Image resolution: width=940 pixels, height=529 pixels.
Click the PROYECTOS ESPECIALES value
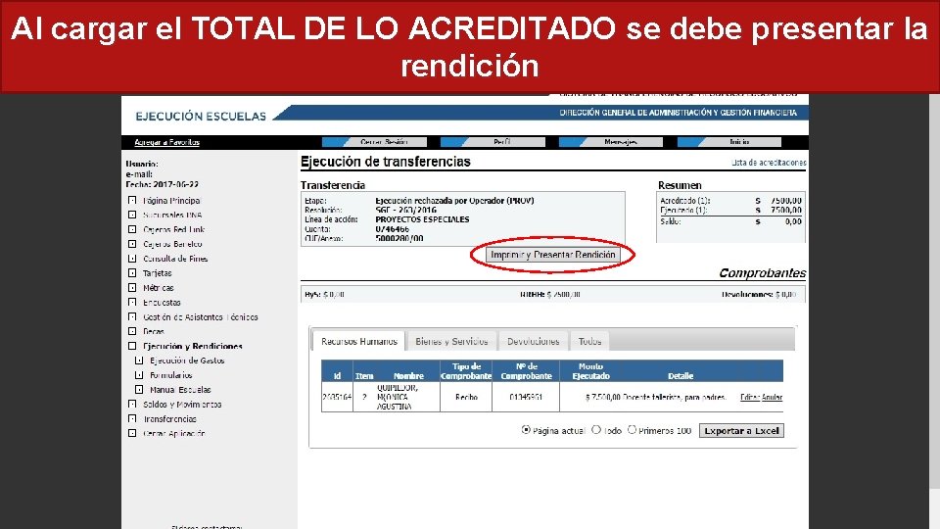[422, 219]
